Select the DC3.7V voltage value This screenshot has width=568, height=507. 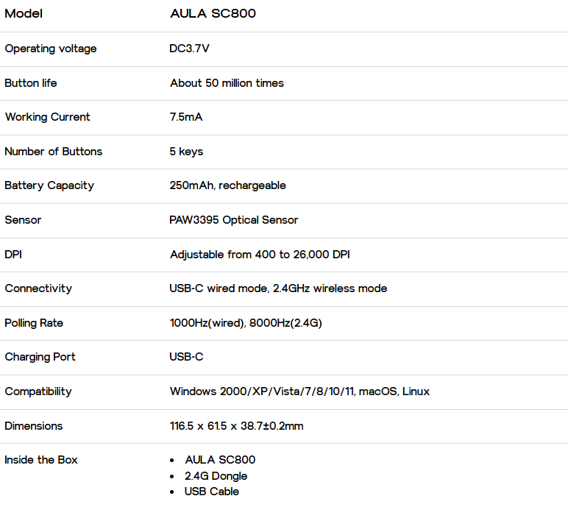point(189,49)
